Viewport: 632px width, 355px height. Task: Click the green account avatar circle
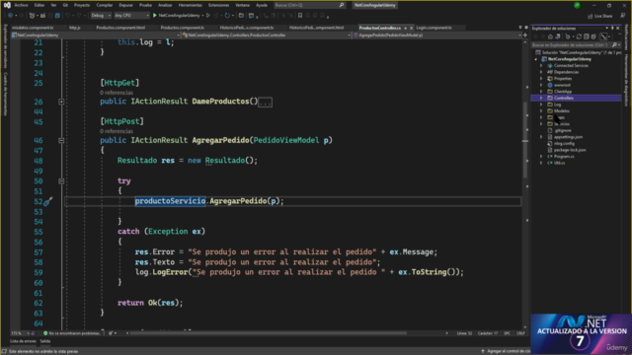click(577, 5)
